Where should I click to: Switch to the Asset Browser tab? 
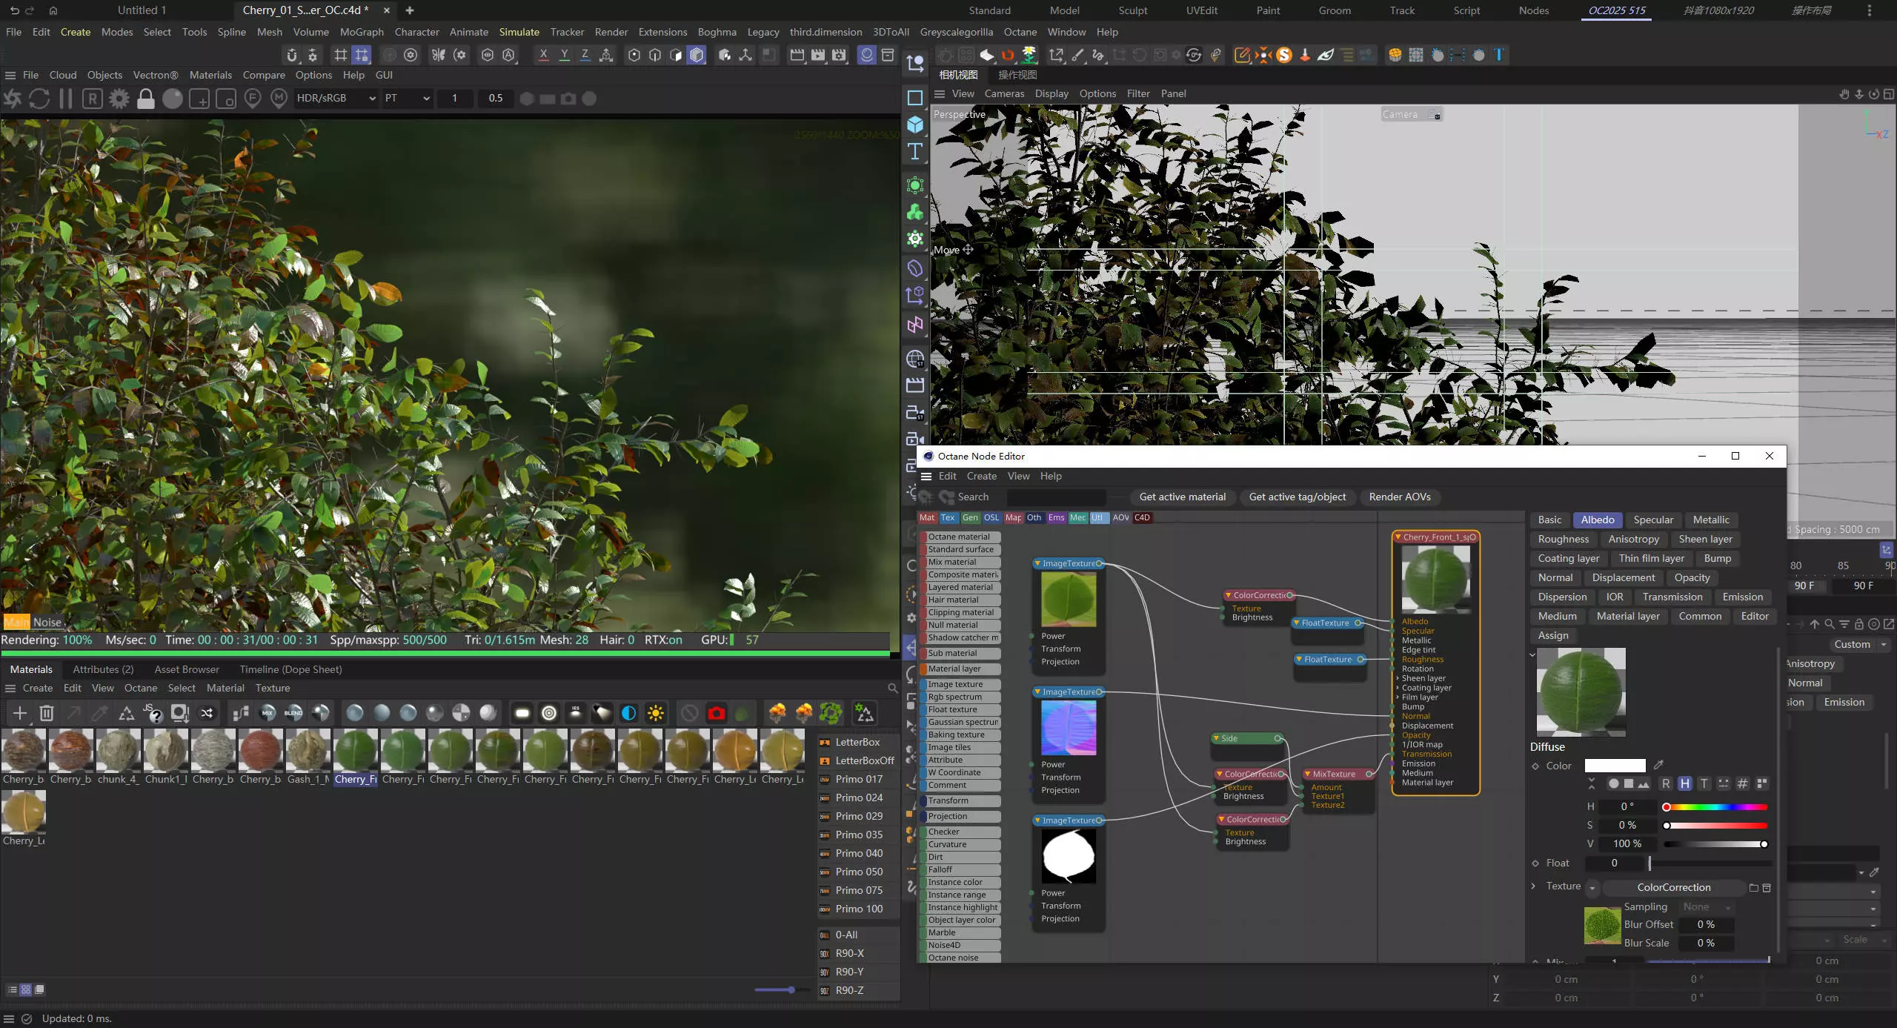(x=186, y=669)
